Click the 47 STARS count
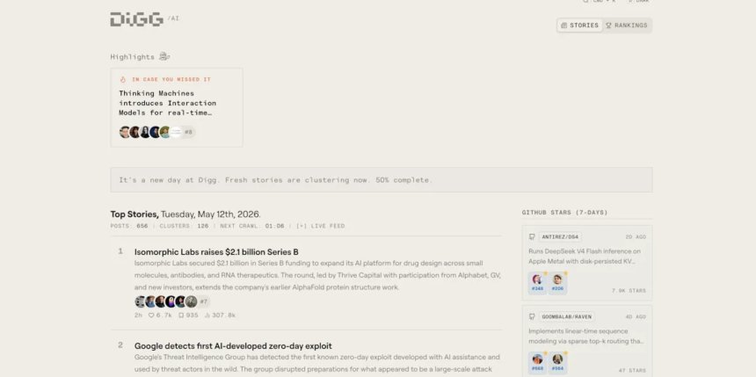Viewport: 756px width, 377px height. (x=632, y=371)
